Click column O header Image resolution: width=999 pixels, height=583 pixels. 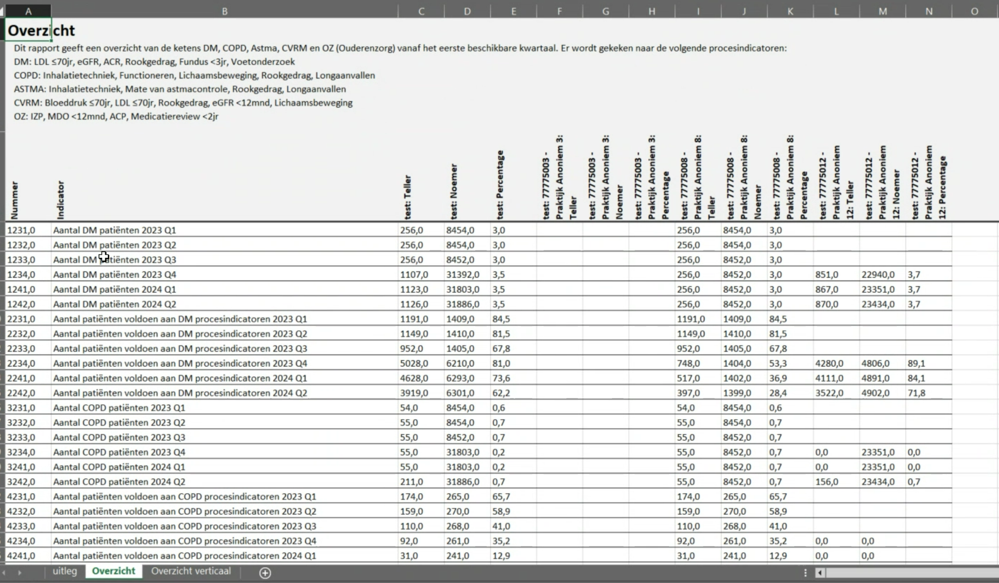pyautogui.click(x=975, y=12)
